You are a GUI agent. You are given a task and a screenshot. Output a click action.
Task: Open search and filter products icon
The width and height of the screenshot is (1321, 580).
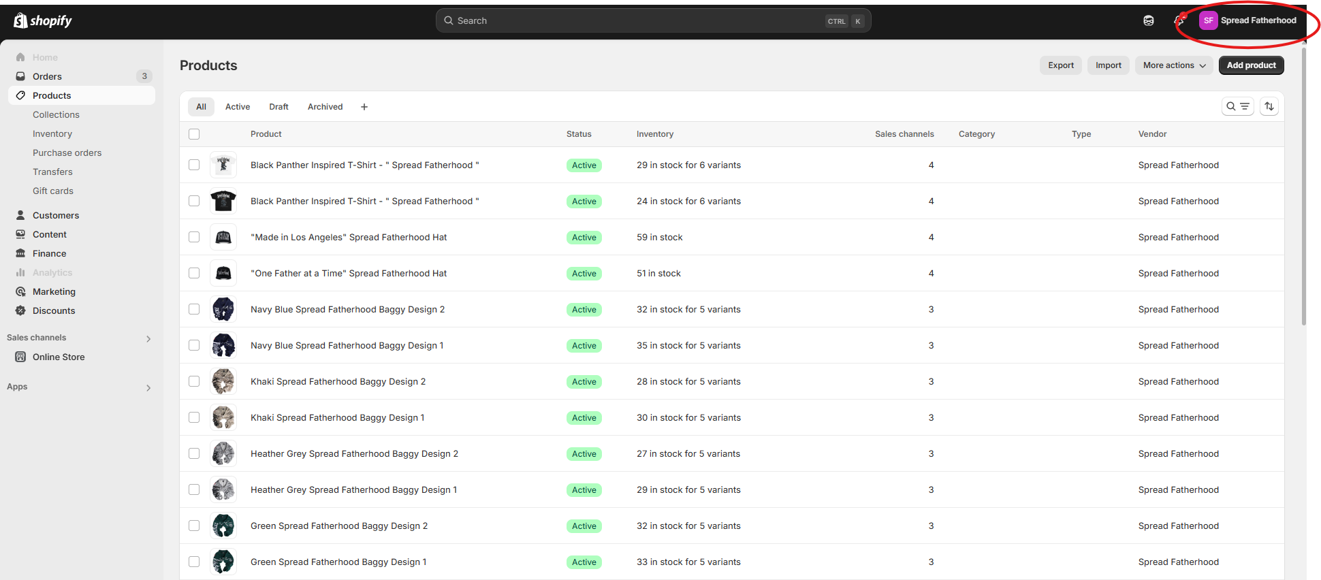[1237, 106]
